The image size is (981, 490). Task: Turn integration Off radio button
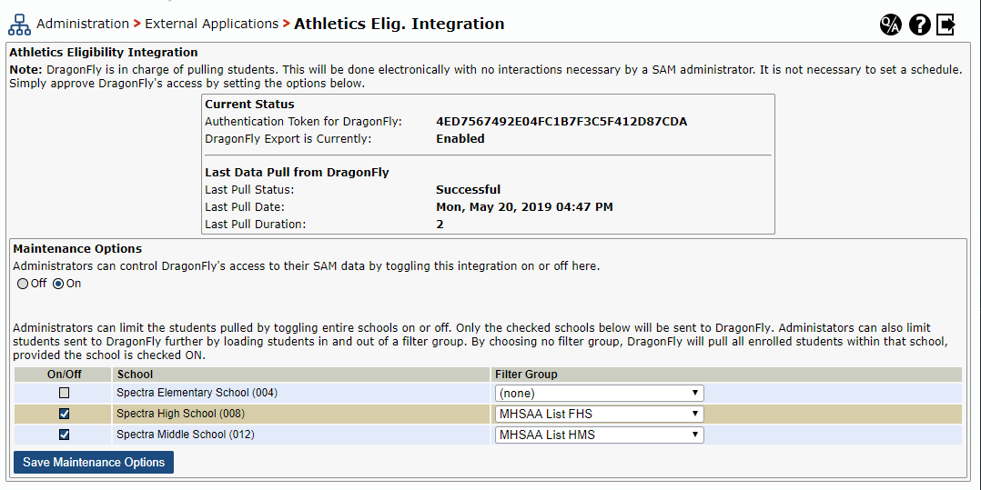[x=23, y=284]
